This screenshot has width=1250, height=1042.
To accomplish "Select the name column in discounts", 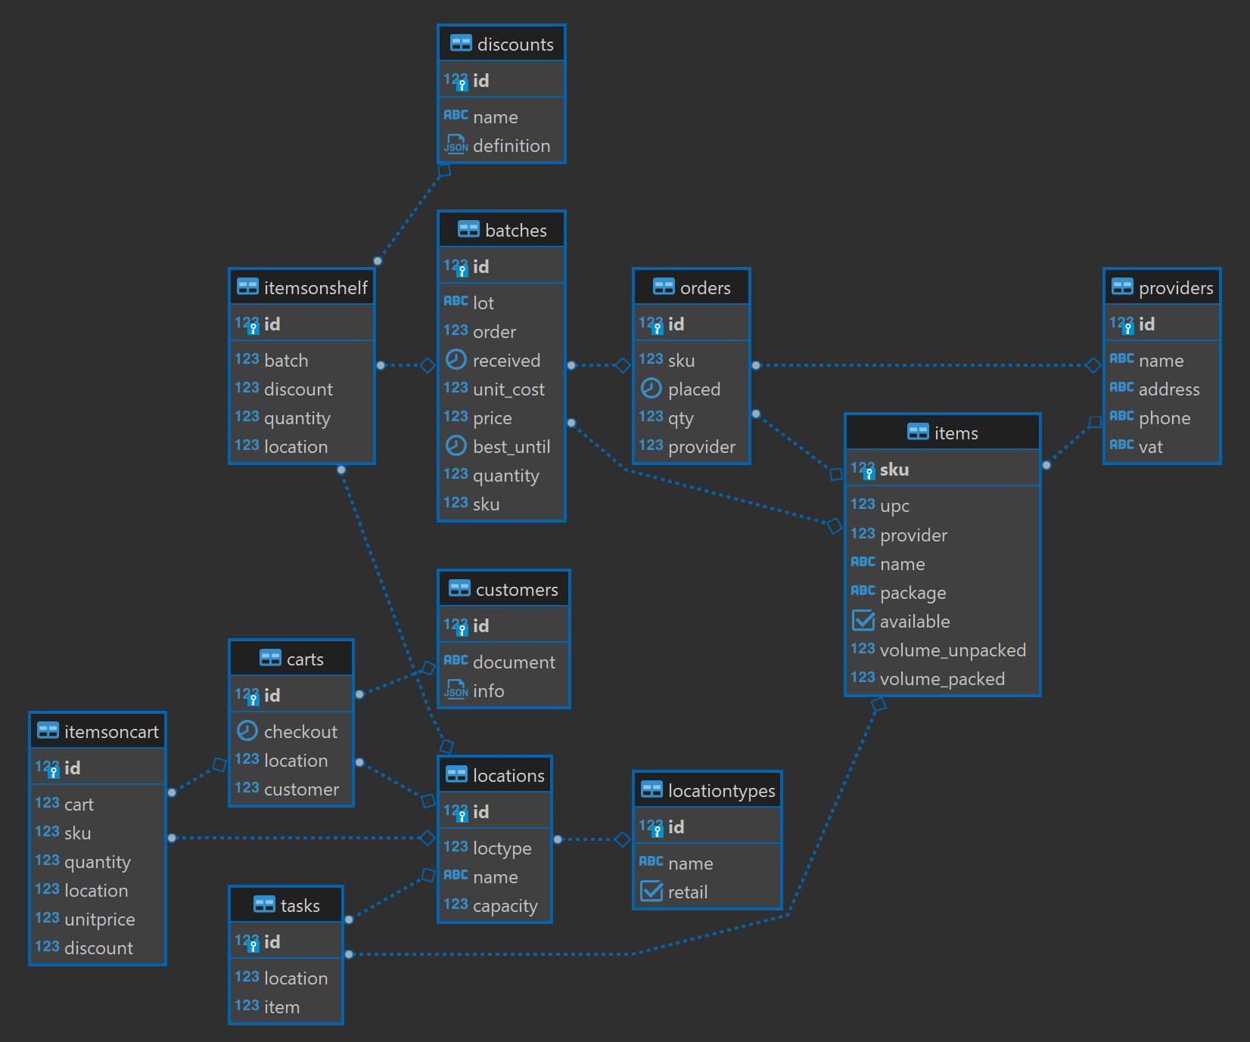I will pos(502,116).
